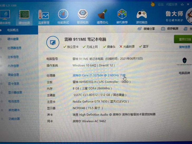
Task: Click the camera icon for 保存截屏
Action: click(x=163, y=29)
